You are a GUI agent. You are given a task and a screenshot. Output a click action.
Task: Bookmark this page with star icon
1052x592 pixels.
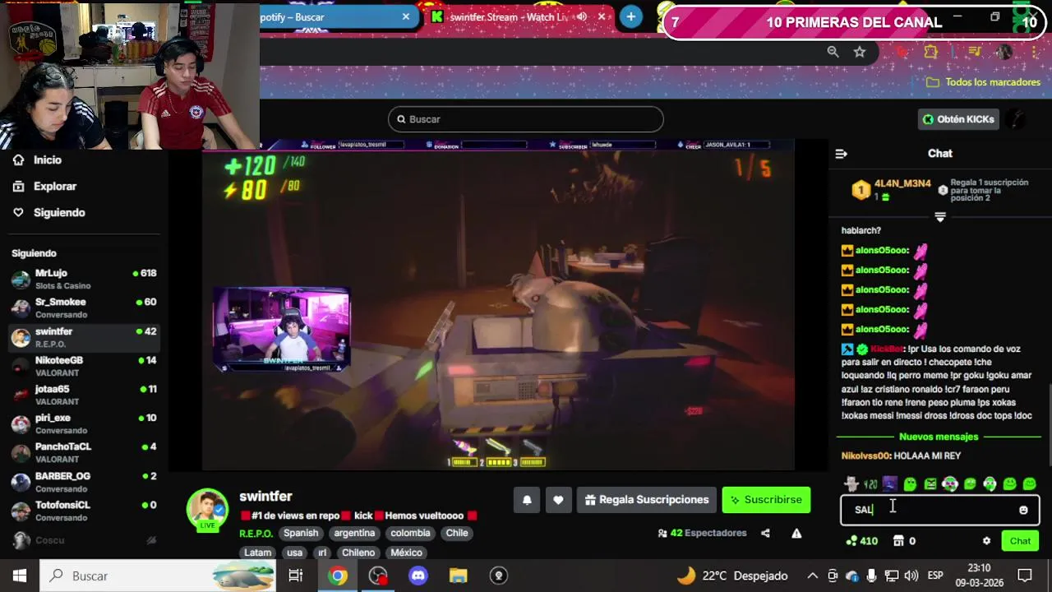860,52
